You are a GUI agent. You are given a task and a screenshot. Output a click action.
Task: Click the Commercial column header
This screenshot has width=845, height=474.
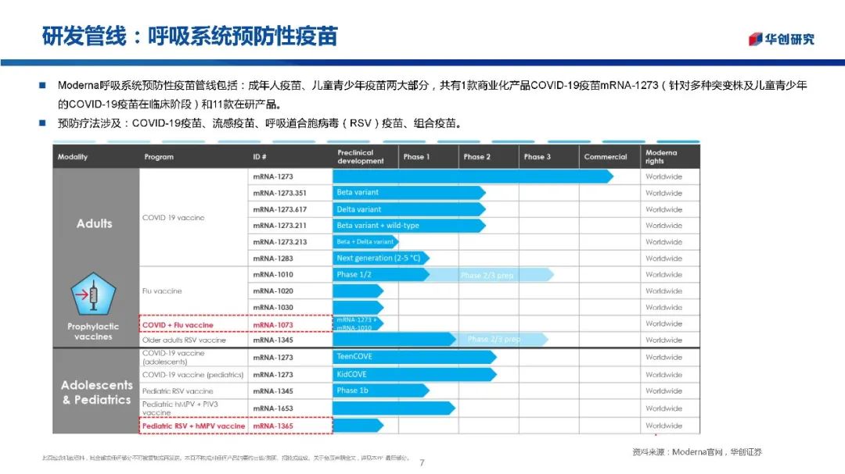[605, 157]
